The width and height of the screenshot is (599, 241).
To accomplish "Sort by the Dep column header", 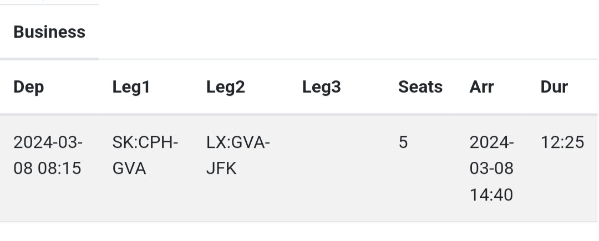I will (x=28, y=87).
